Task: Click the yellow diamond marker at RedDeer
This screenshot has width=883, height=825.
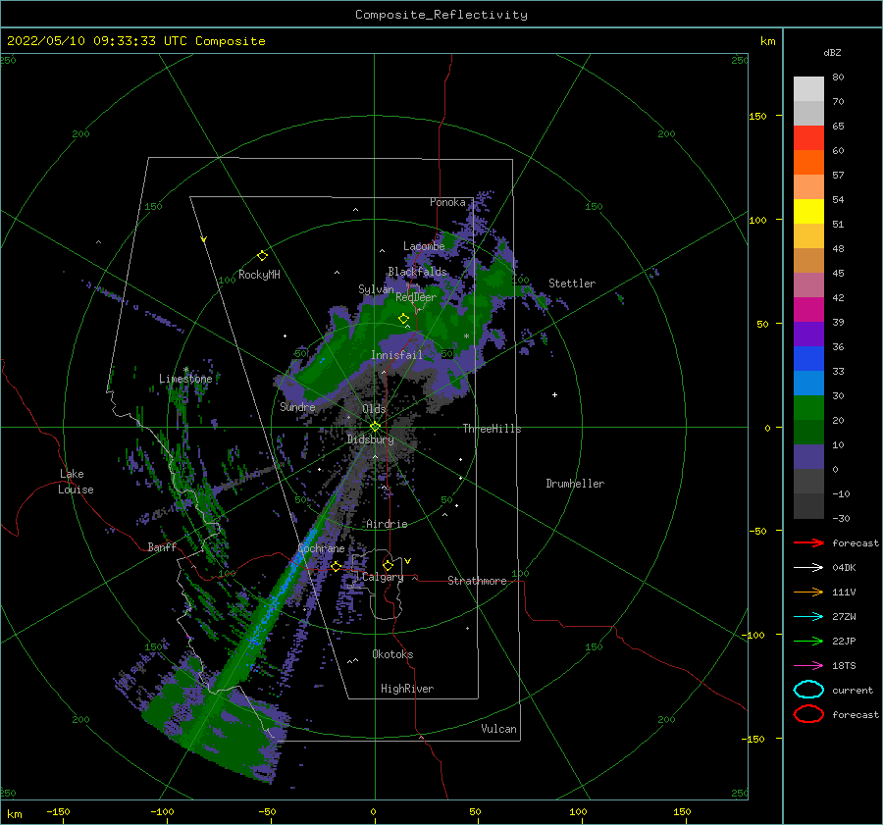Action: click(403, 319)
